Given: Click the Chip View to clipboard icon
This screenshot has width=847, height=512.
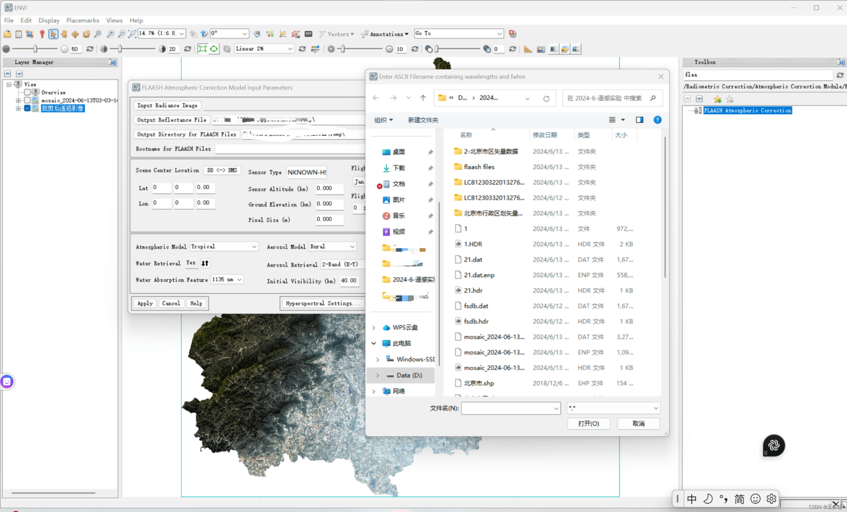Looking at the screenshot, I should tap(19, 34).
